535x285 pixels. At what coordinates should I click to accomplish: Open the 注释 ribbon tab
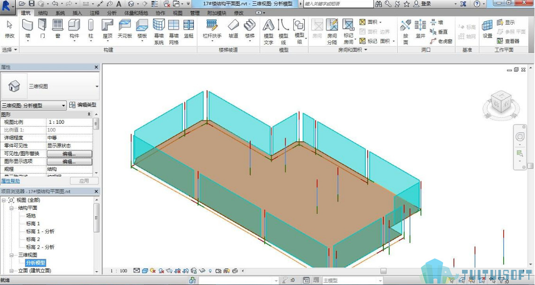point(94,13)
